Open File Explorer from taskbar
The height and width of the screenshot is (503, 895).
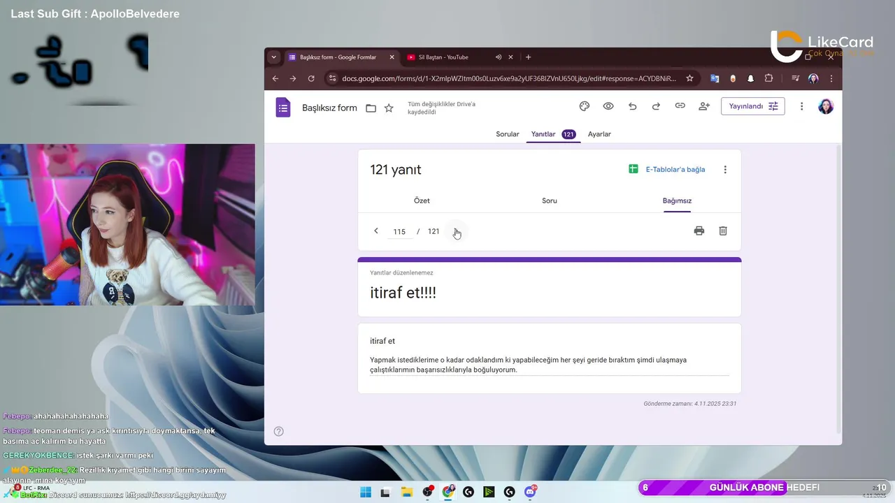pos(406,492)
